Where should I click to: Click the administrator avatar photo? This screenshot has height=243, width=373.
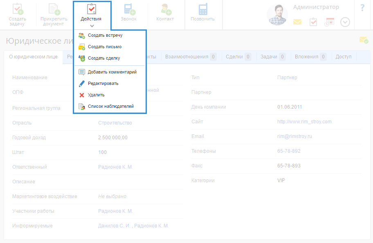pos(278,15)
